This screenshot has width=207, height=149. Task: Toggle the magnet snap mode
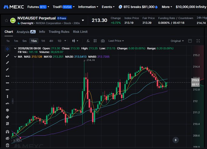[8, 132]
